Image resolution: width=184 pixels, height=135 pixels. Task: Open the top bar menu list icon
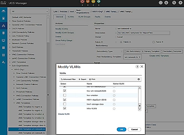pyautogui.click(x=166, y=3)
